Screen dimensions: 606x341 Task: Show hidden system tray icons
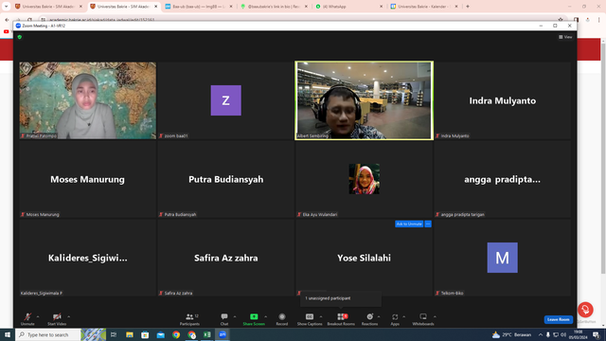541,334
